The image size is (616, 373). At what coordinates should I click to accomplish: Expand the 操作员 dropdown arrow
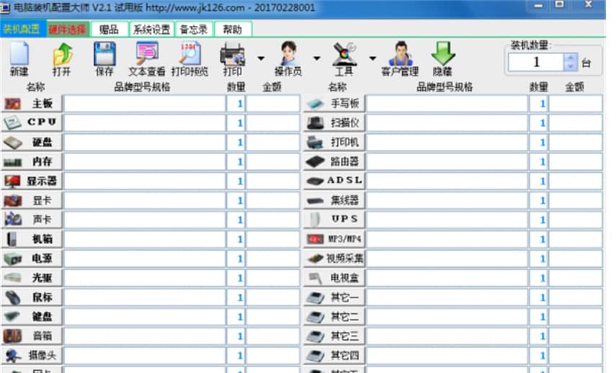pos(316,58)
